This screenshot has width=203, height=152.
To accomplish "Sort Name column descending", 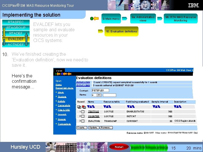I will (89, 107).
